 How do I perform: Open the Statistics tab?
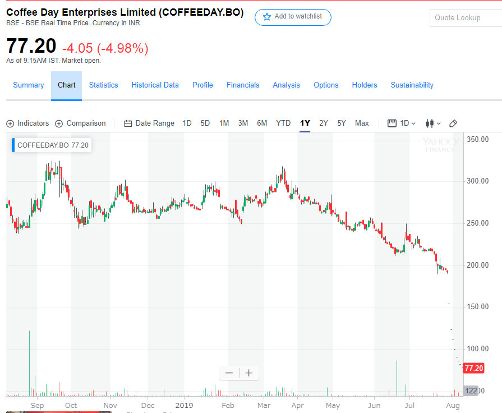[103, 85]
